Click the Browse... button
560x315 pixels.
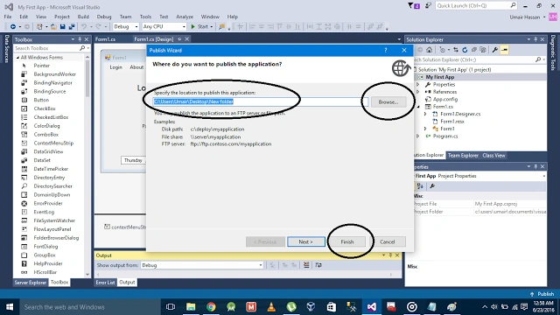tap(388, 102)
